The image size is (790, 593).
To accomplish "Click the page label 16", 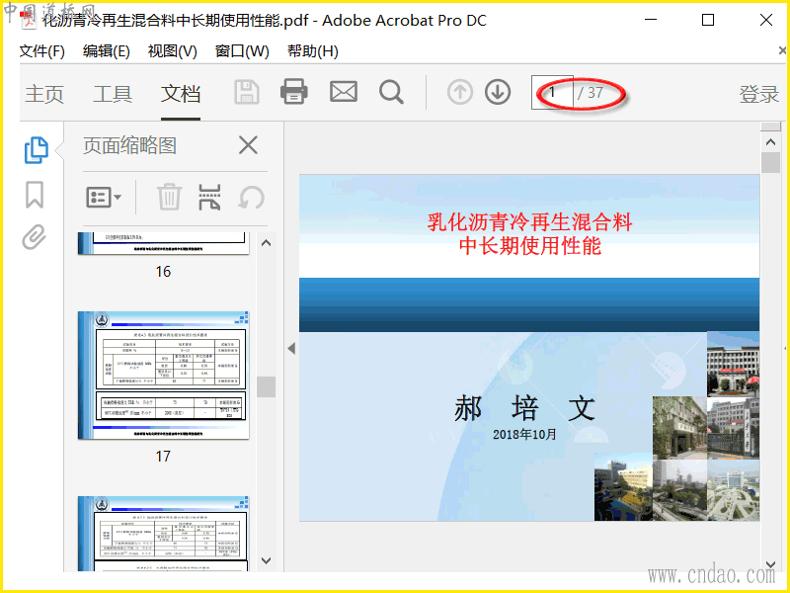I will [x=163, y=272].
